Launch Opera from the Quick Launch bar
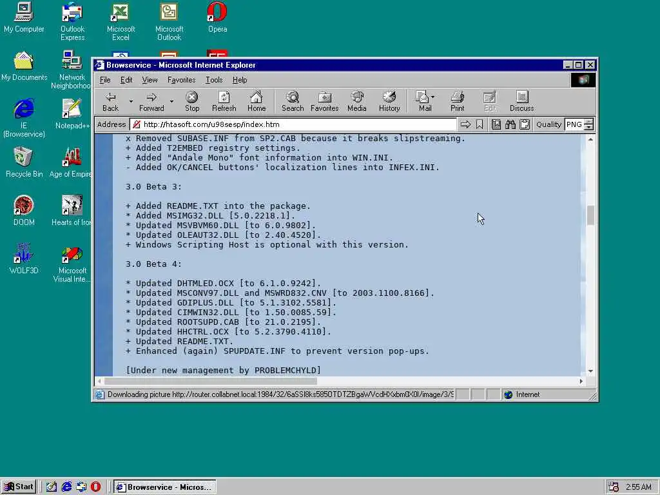This screenshot has height=495, width=660. click(x=96, y=487)
